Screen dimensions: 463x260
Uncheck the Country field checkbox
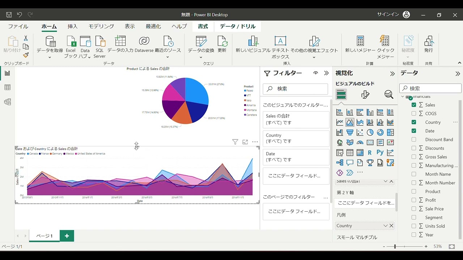pyautogui.click(x=414, y=122)
